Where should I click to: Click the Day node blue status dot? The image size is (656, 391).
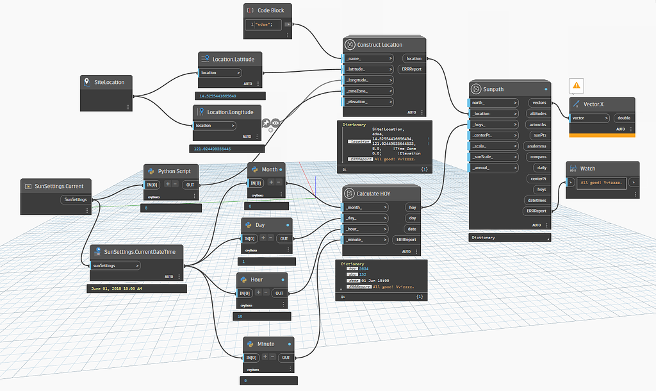288,225
